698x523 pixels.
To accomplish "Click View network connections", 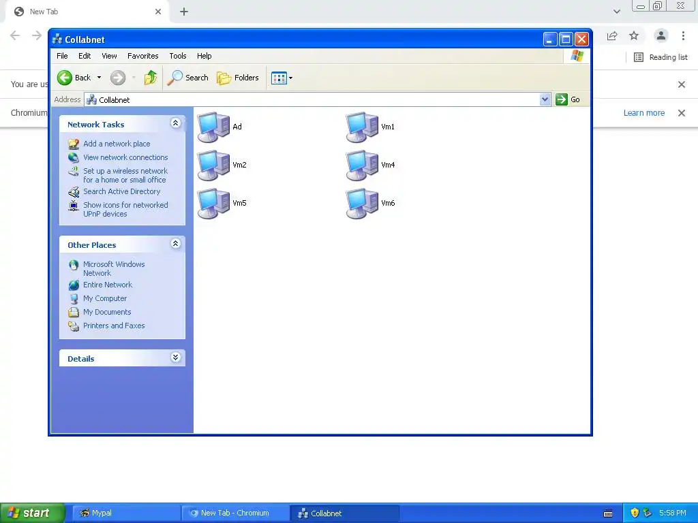I will click(125, 157).
